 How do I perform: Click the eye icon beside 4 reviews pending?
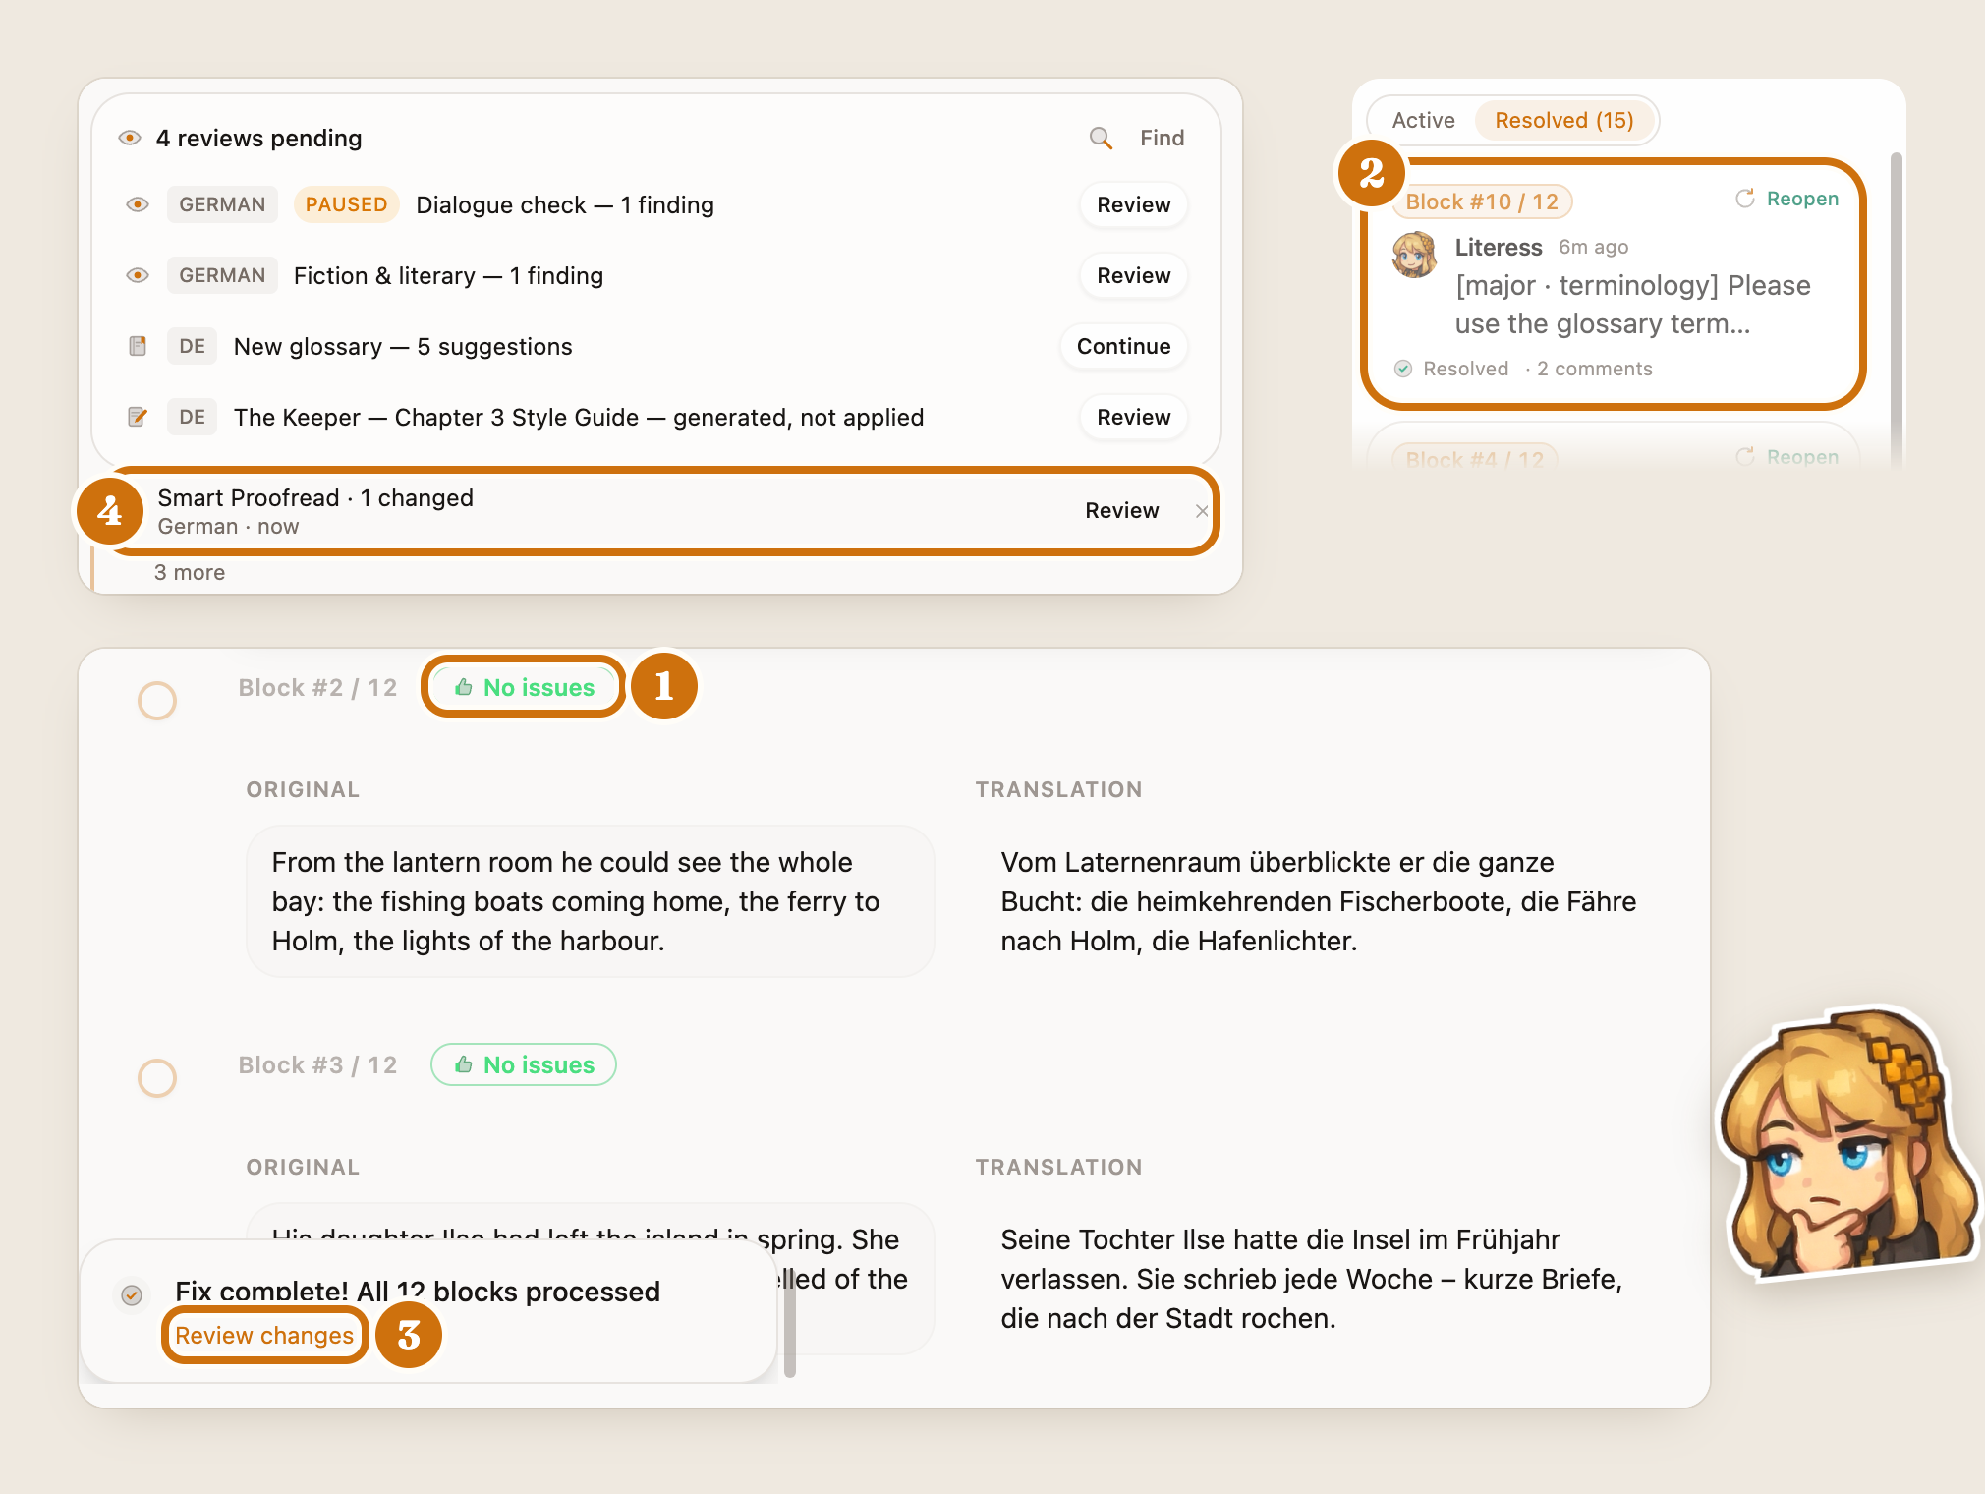click(130, 138)
